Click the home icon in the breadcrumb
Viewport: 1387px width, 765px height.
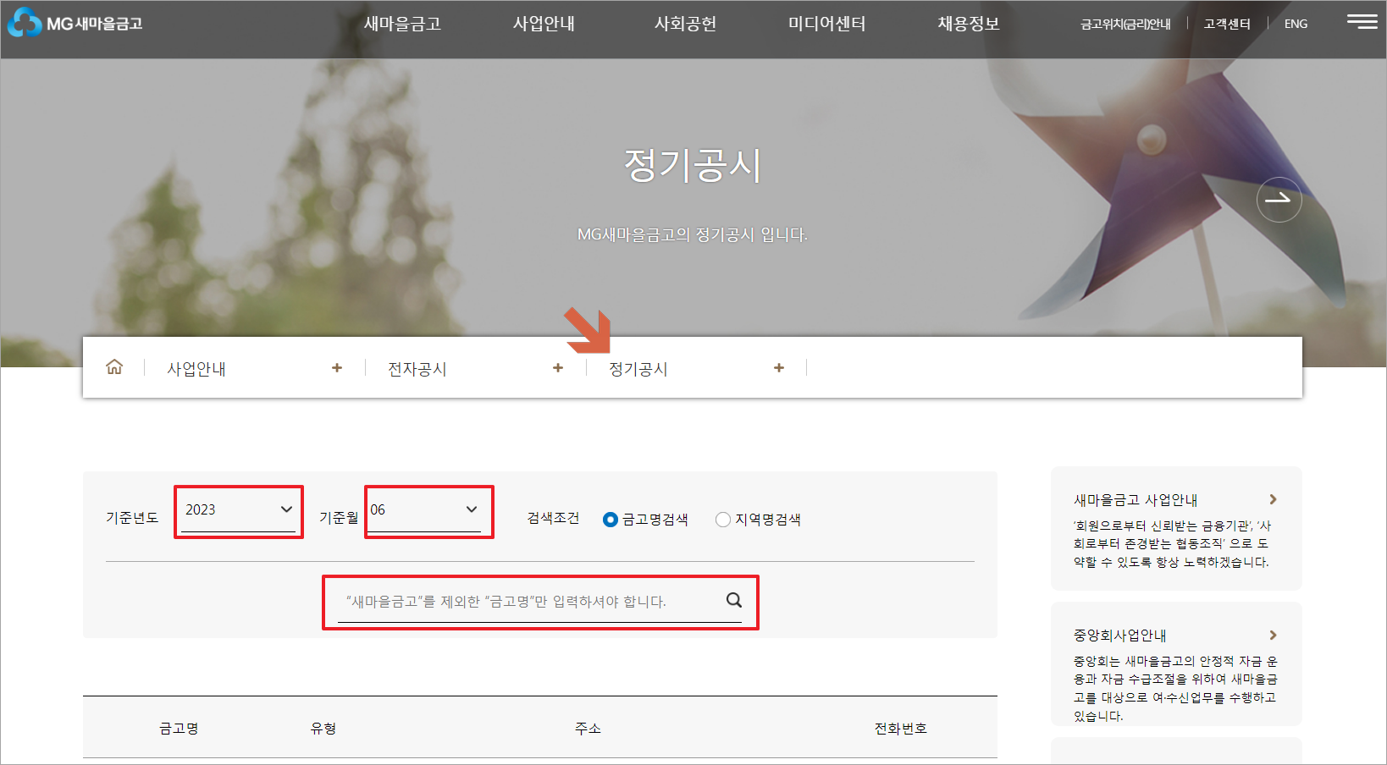[114, 366]
